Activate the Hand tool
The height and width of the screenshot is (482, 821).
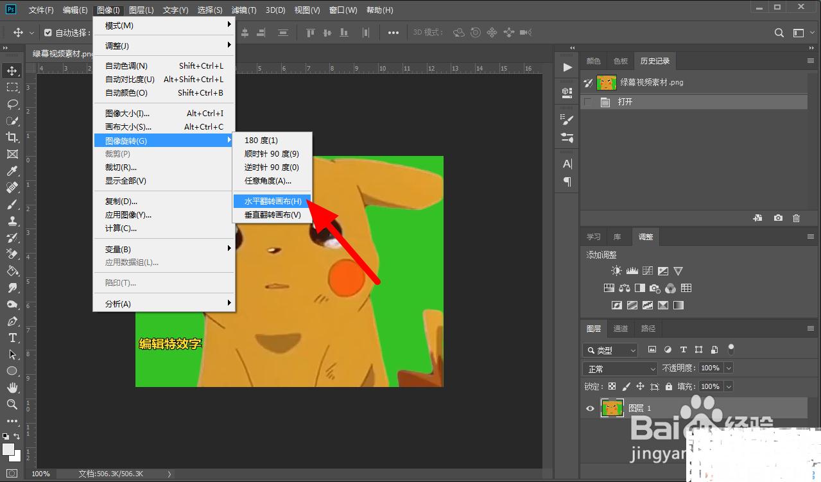coord(12,388)
